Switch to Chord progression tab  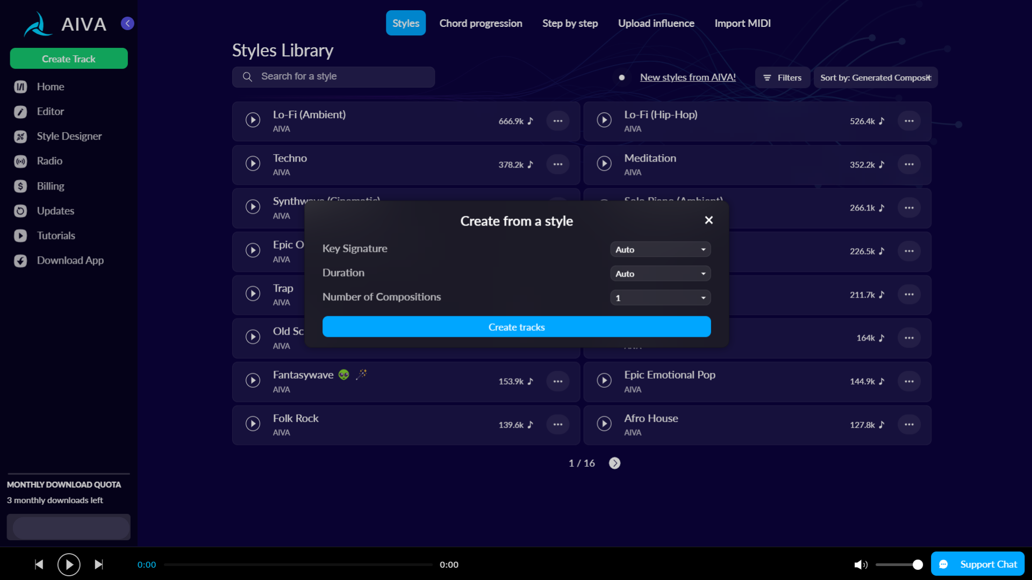coord(481,23)
